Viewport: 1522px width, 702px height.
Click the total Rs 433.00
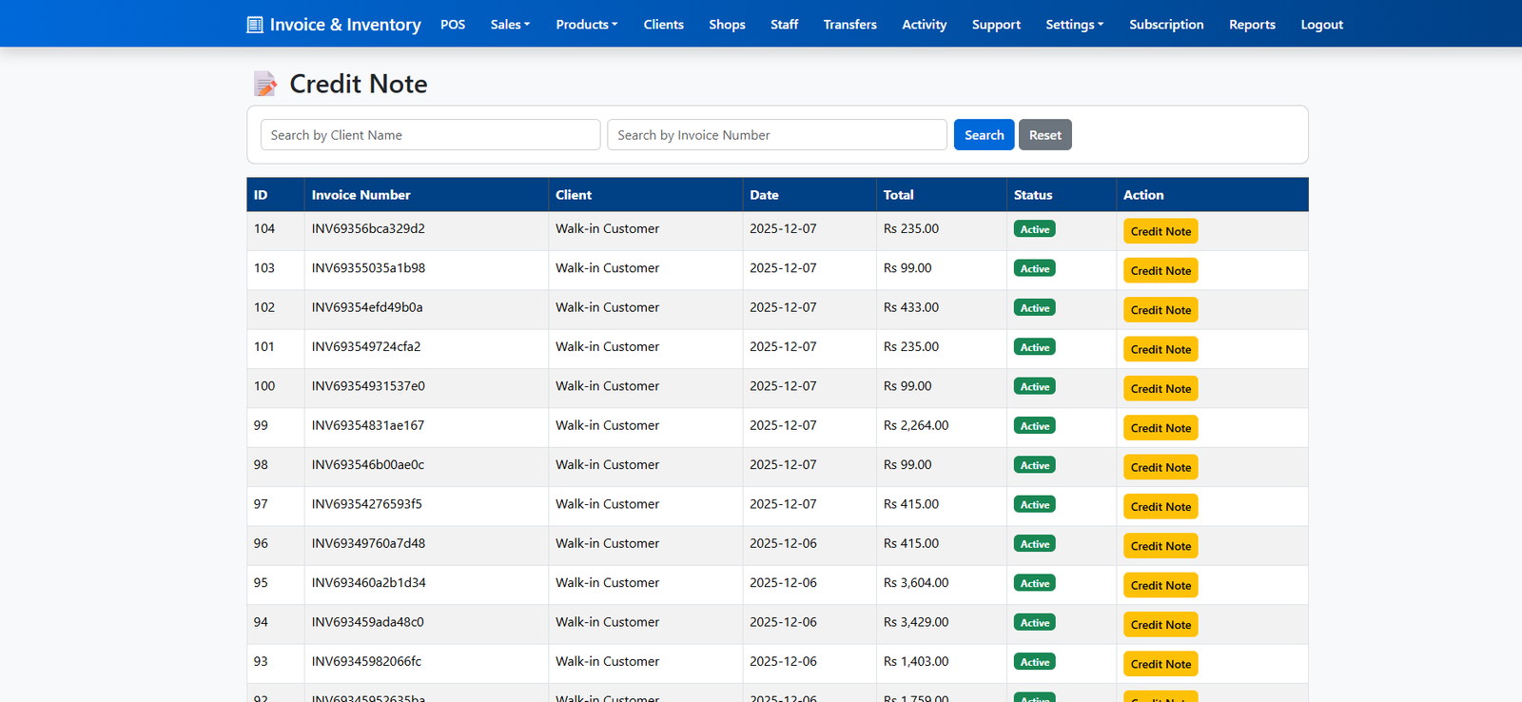(911, 307)
